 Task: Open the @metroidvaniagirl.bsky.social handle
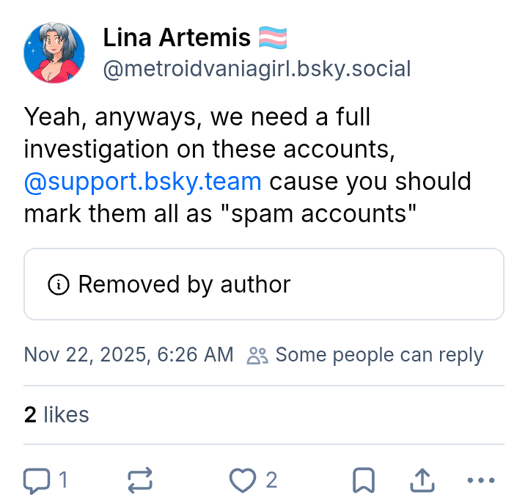pos(257,69)
